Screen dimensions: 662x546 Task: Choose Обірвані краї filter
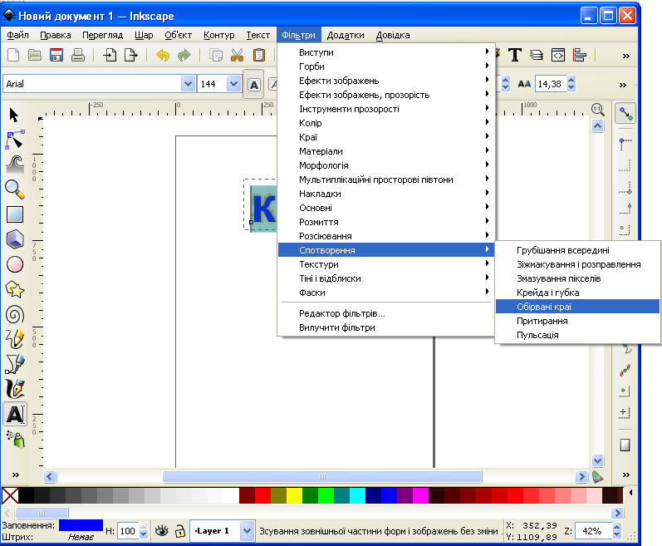click(x=577, y=307)
